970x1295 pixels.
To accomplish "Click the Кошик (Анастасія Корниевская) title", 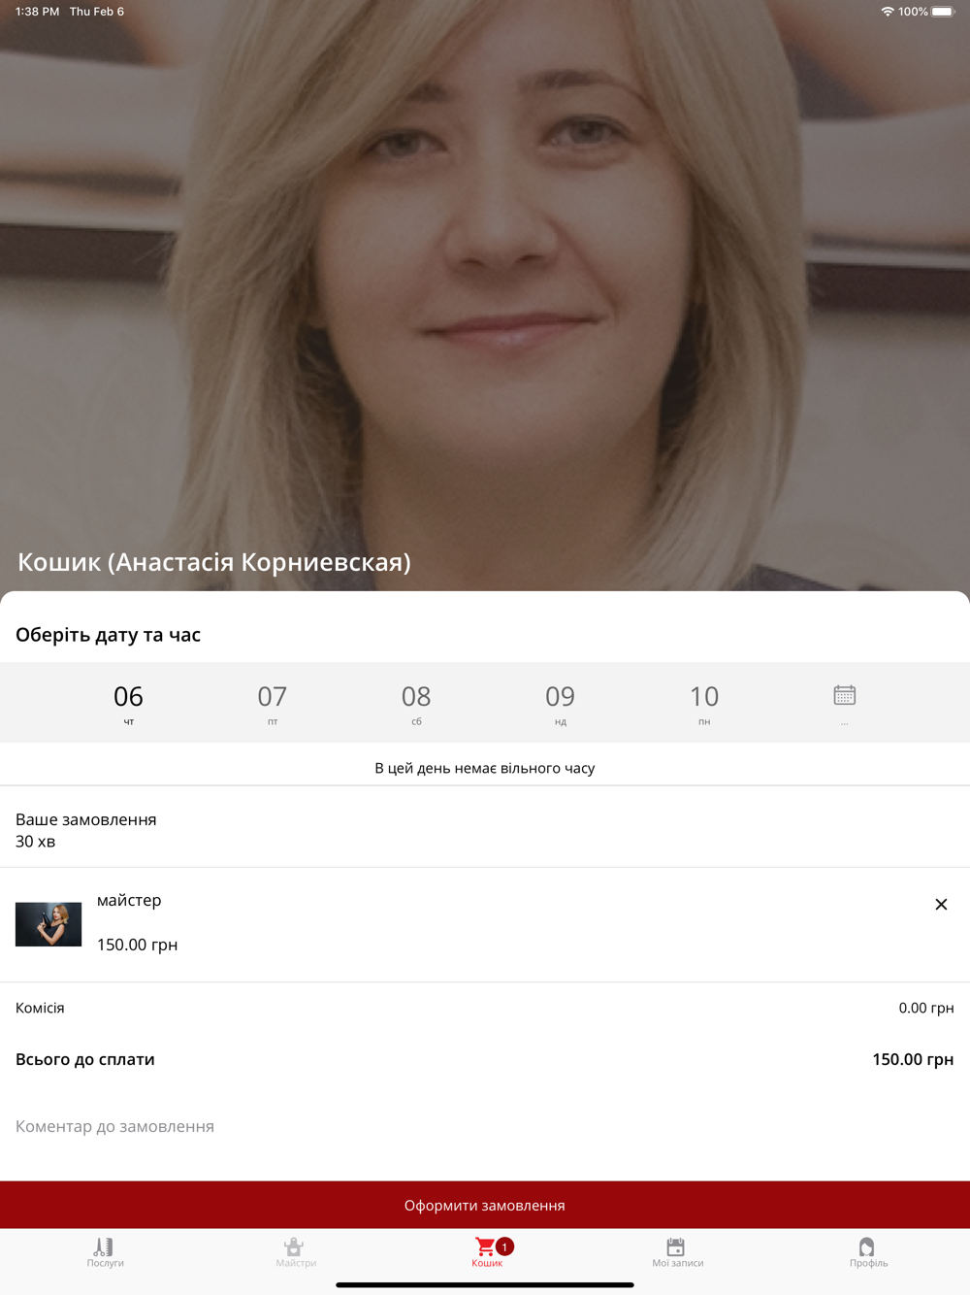I will 214,562.
